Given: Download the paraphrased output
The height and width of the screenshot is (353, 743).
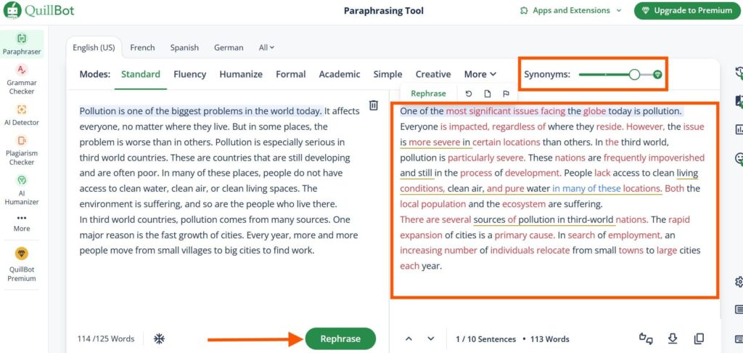Looking at the screenshot, I should click(x=673, y=338).
